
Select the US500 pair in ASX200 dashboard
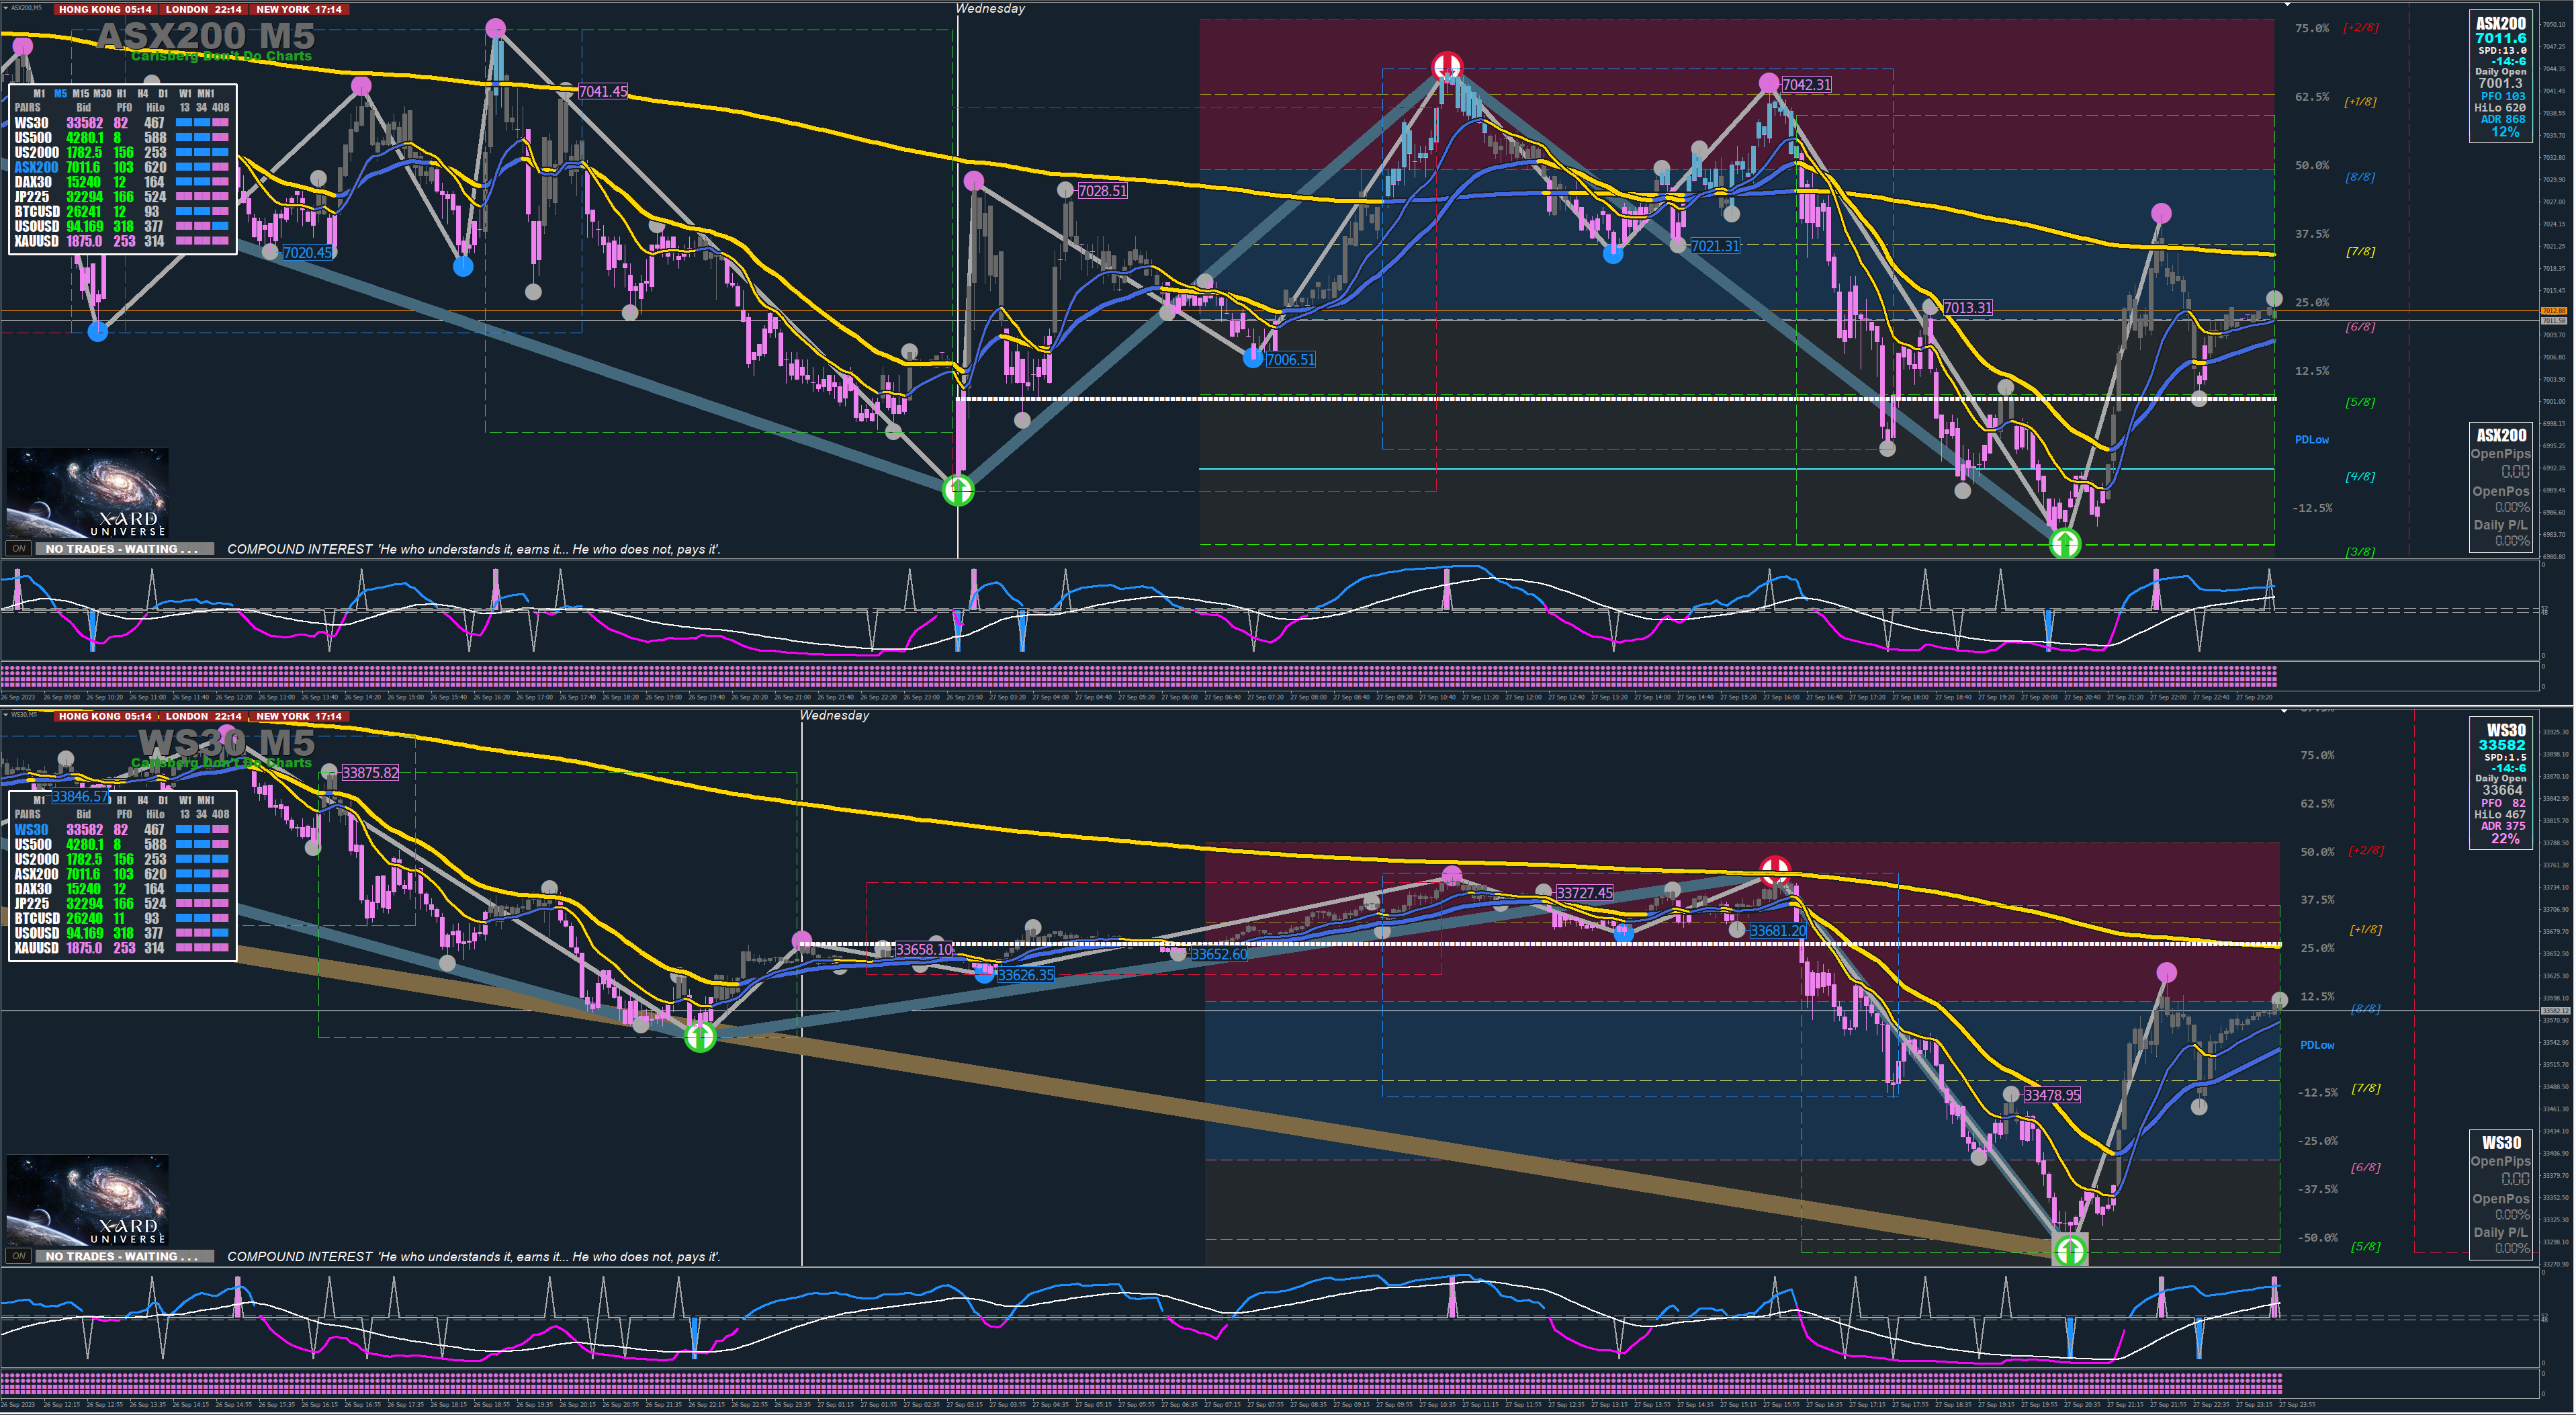point(33,138)
